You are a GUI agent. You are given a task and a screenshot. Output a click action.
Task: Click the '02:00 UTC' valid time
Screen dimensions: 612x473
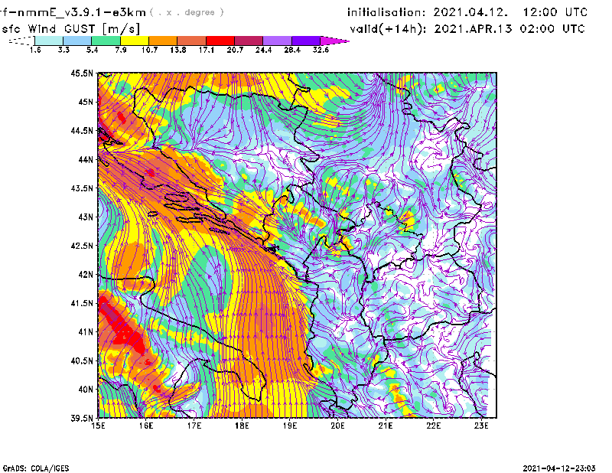(x=552, y=29)
